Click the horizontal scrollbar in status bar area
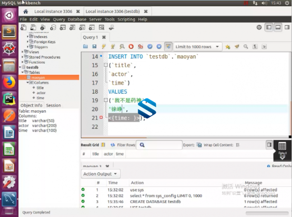The height and width of the screenshot is (217, 292). coord(267,213)
